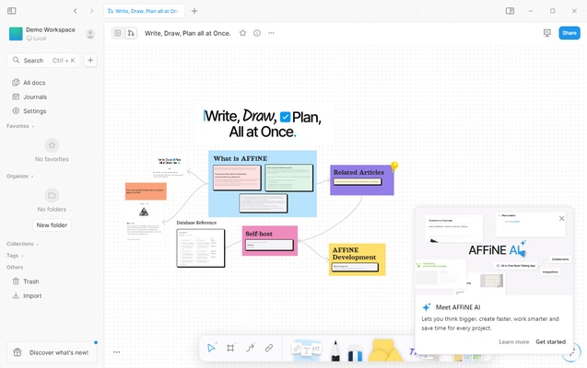Select the cursor tool in bottom toolbar

coord(212,349)
